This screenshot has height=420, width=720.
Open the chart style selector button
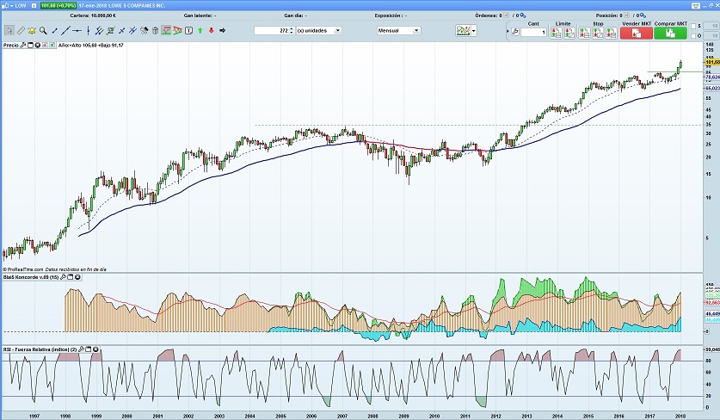465,30
